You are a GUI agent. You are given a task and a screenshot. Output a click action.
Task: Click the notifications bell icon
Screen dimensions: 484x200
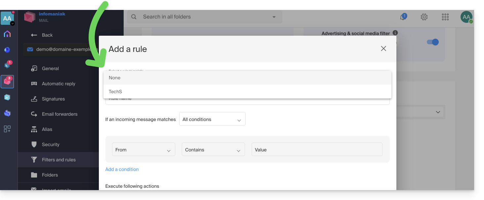pos(403,17)
